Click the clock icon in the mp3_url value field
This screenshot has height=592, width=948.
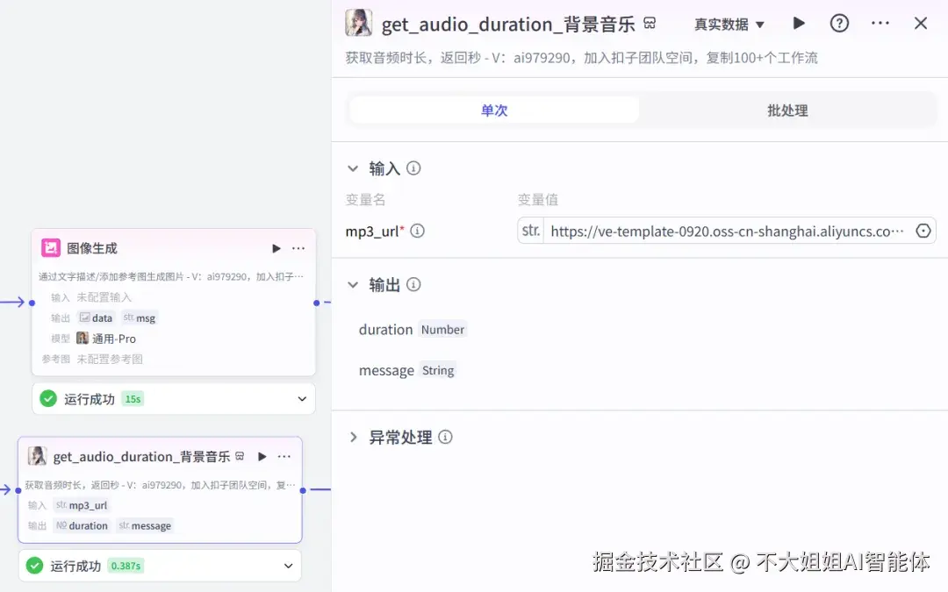tap(923, 231)
